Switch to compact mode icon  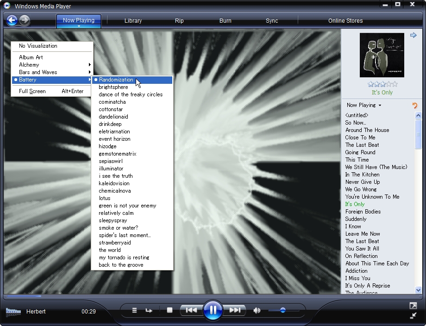point(413,316)
